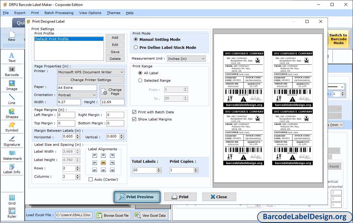Click the Save profile button
353x223 pixels.
[115, 52]
